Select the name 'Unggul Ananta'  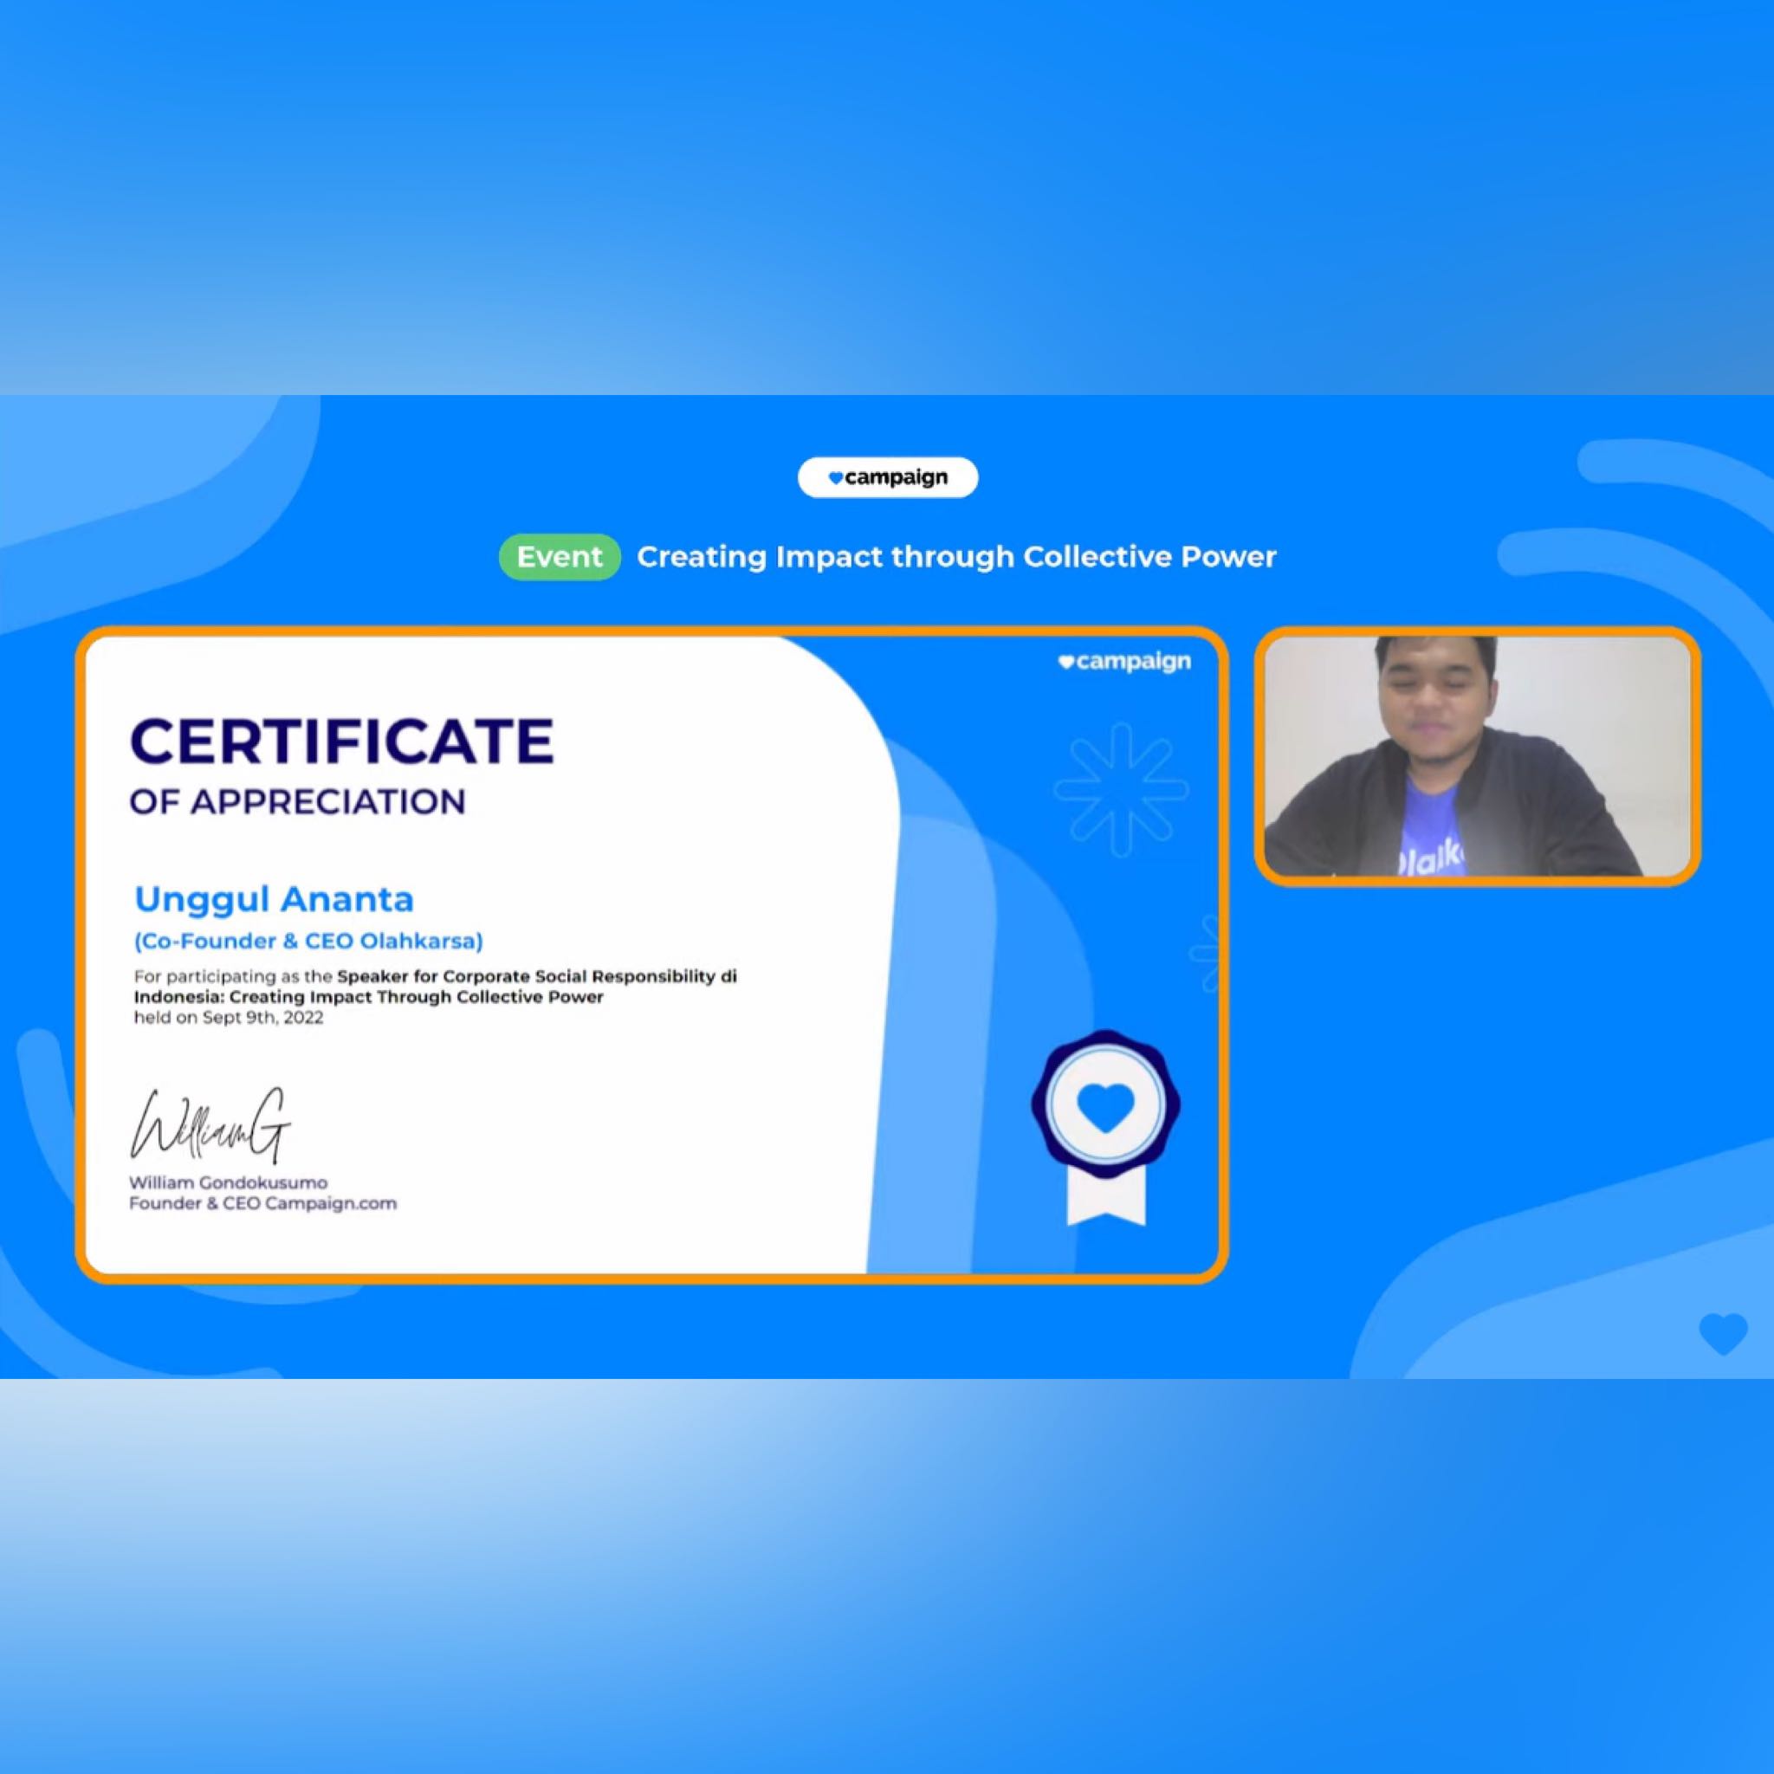(274, 899)
